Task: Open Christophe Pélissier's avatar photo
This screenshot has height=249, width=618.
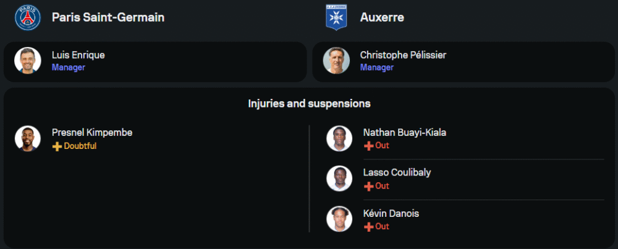Action: click(336, 61)
